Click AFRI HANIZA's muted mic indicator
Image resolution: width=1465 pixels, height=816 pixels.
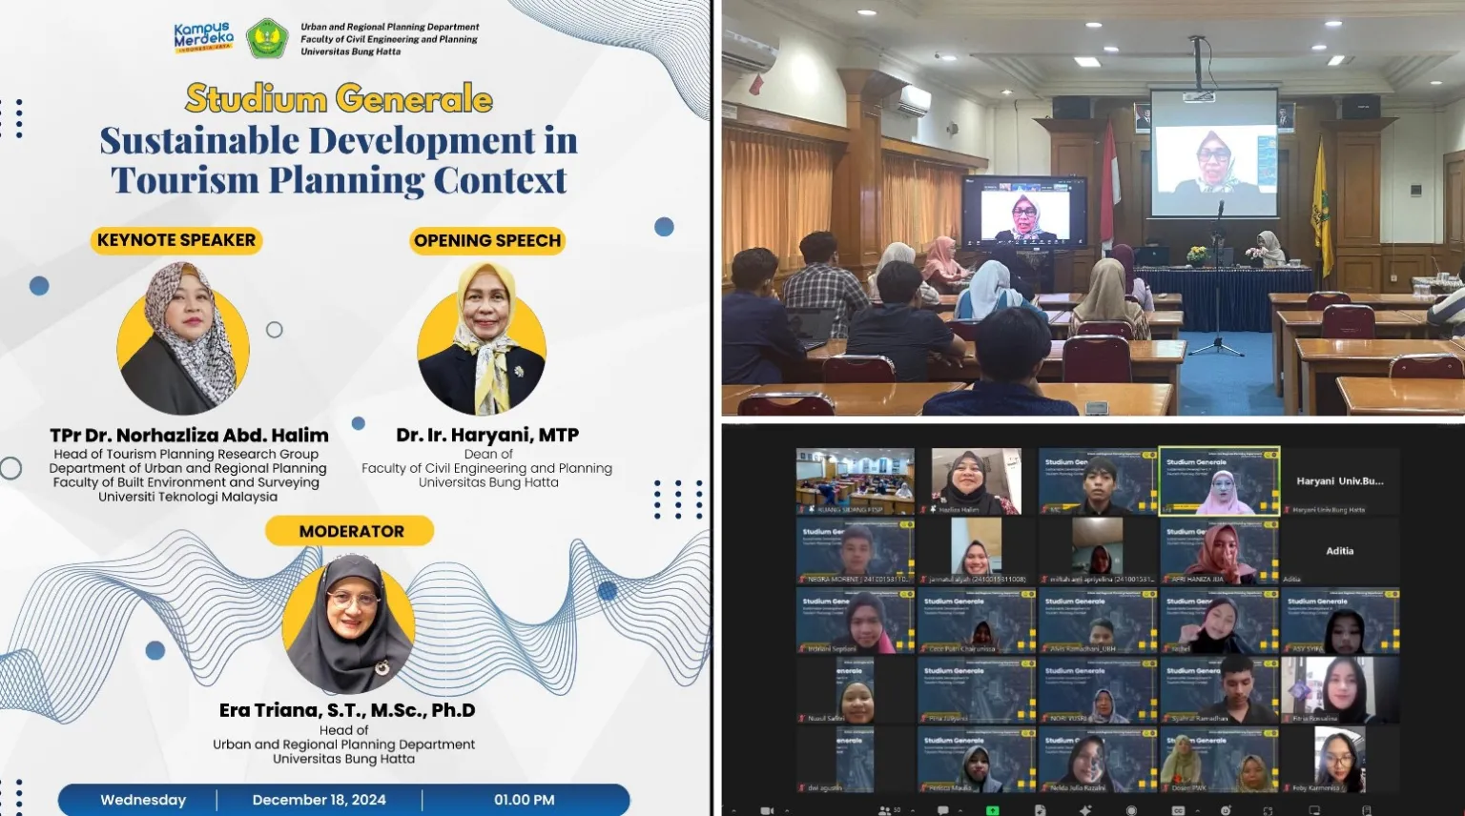pos(1166,579)
